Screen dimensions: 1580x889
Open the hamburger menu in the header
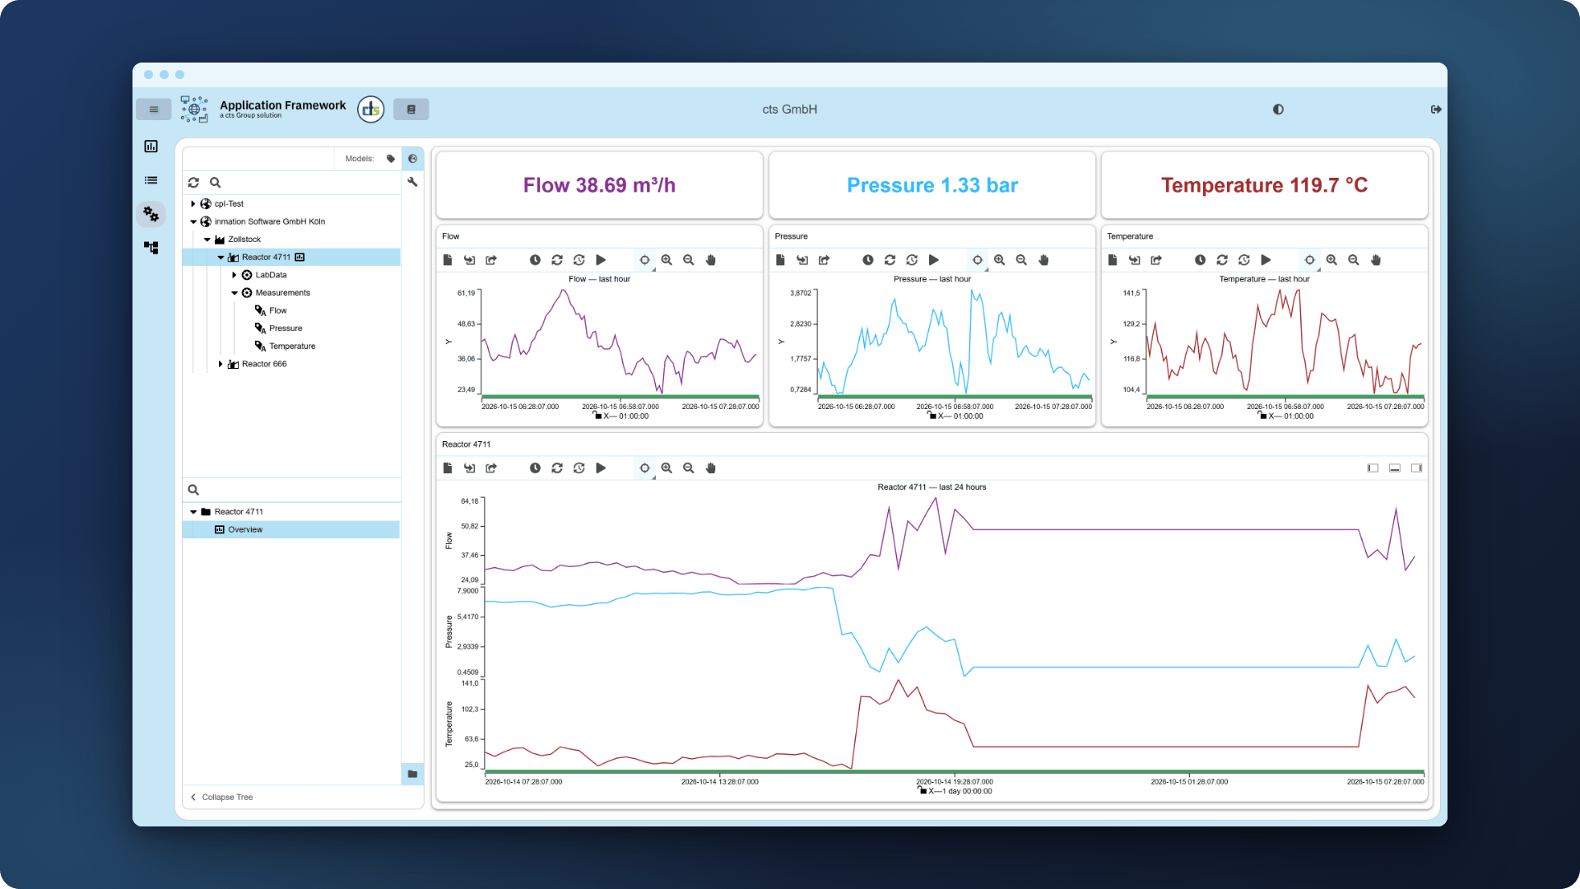pos(154,109)
